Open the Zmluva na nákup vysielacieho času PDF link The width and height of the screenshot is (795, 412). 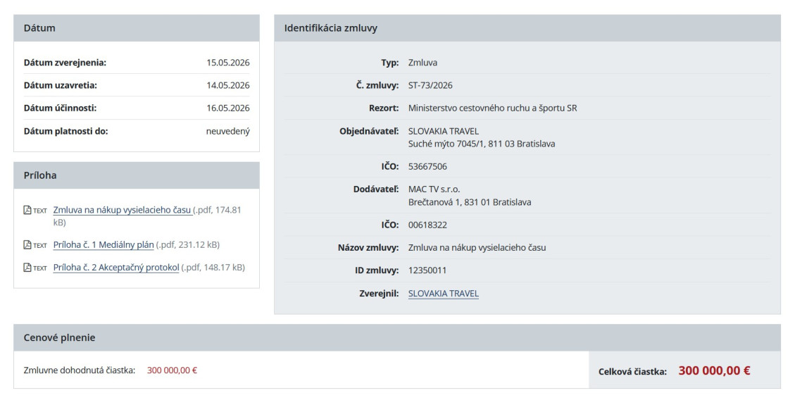click(123, 210)
